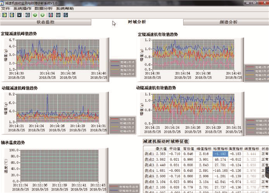Switch to the 状态监控 tab

click(x=45, y=22)
